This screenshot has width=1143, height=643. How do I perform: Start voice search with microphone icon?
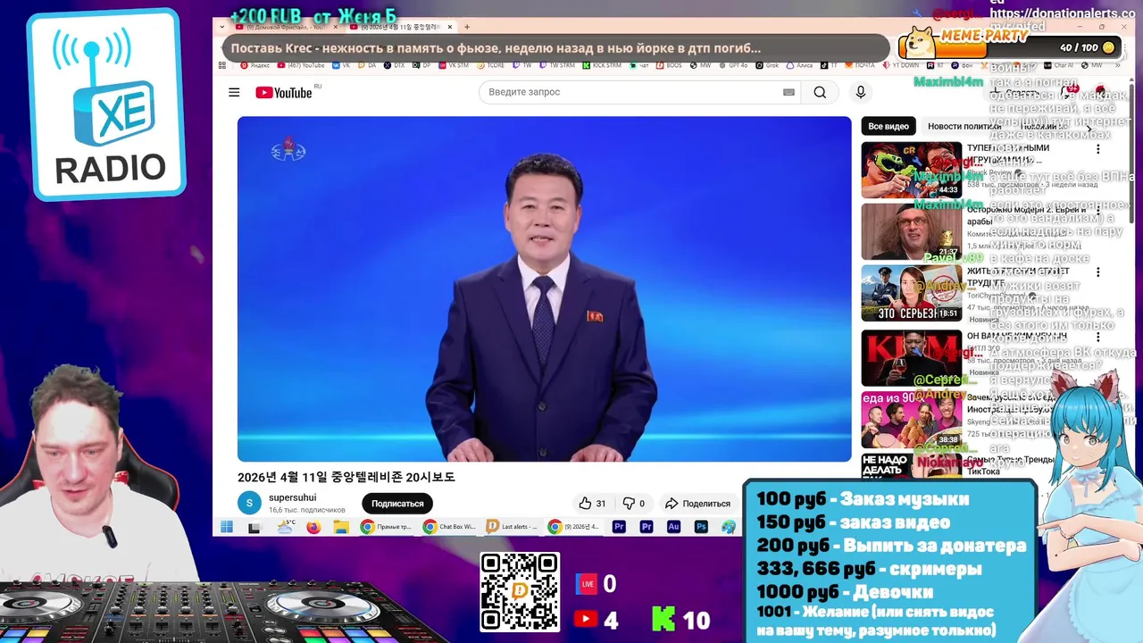click(x=860, y=92)
